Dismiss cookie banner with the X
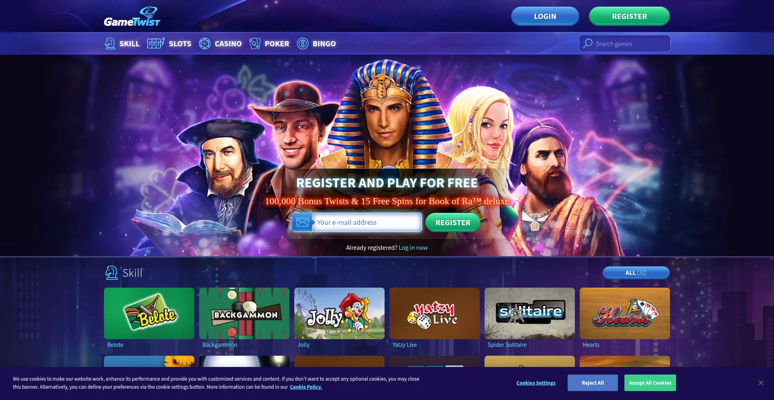 pos(761,383)
